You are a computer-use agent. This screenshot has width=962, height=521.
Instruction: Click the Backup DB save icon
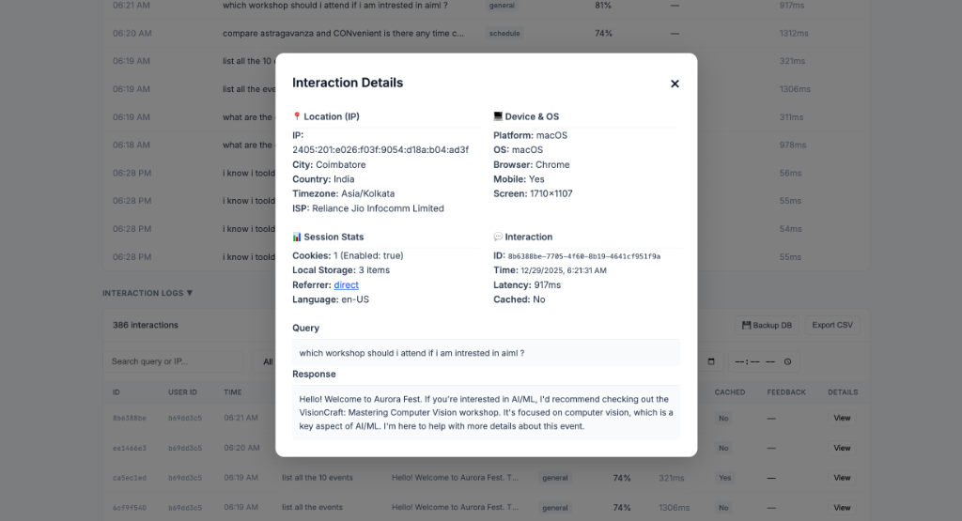[747, 326]
